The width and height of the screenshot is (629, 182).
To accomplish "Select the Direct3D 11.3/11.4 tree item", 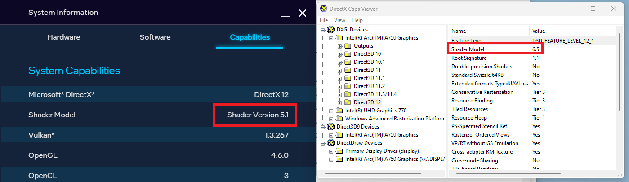I will click(x=375, y=94).
